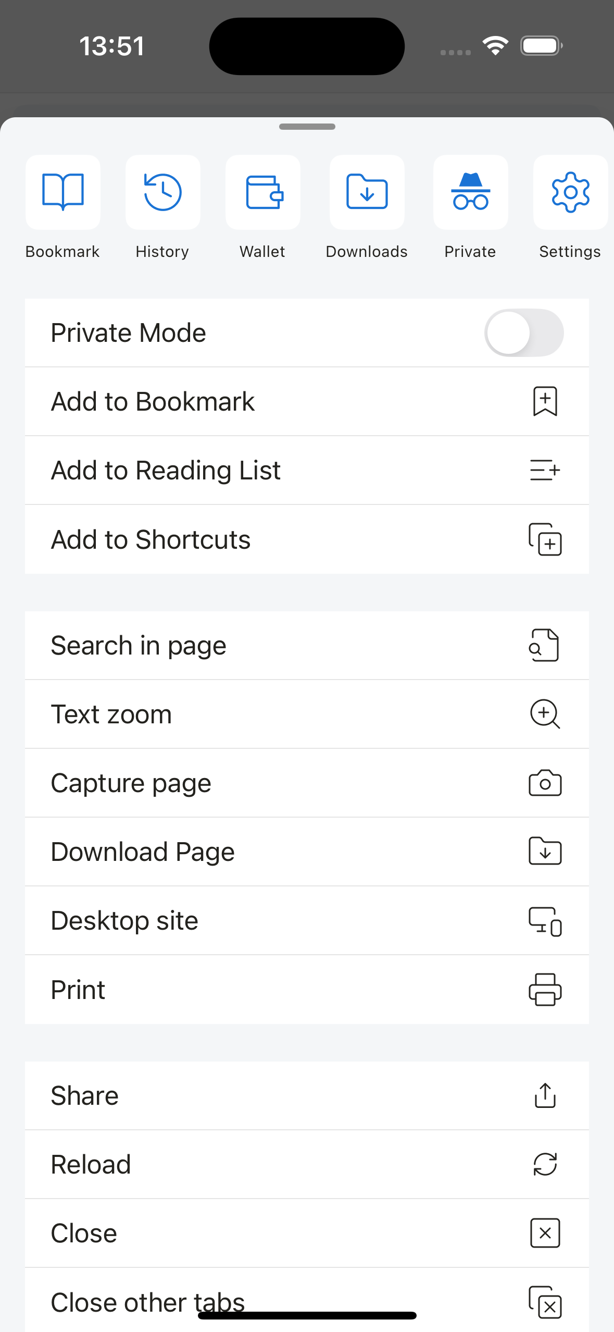This screenshot has height=1332, width=614.
Task: Open the Settings gear icon
Action: coord(570,192)
